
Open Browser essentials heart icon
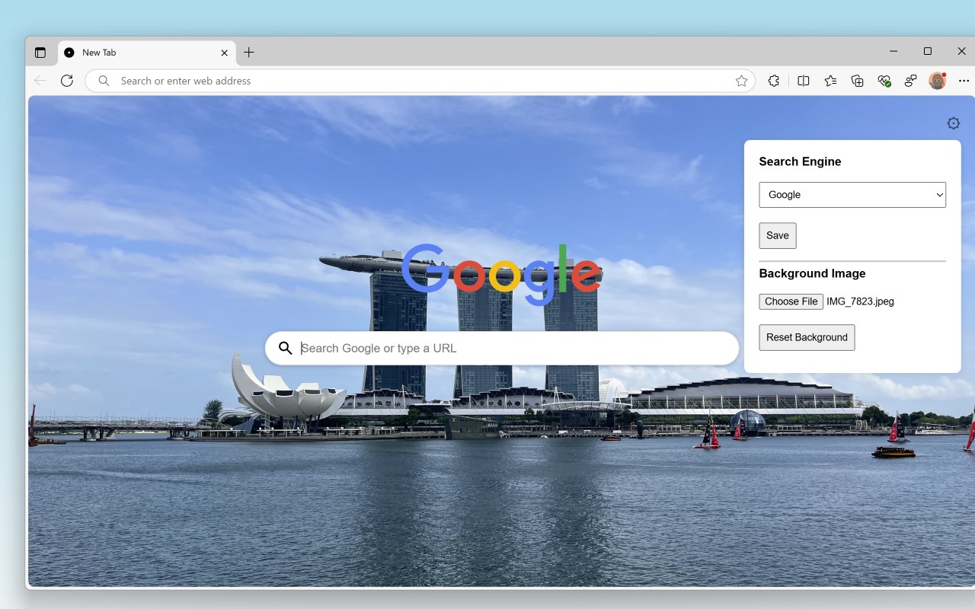[884, 81]
